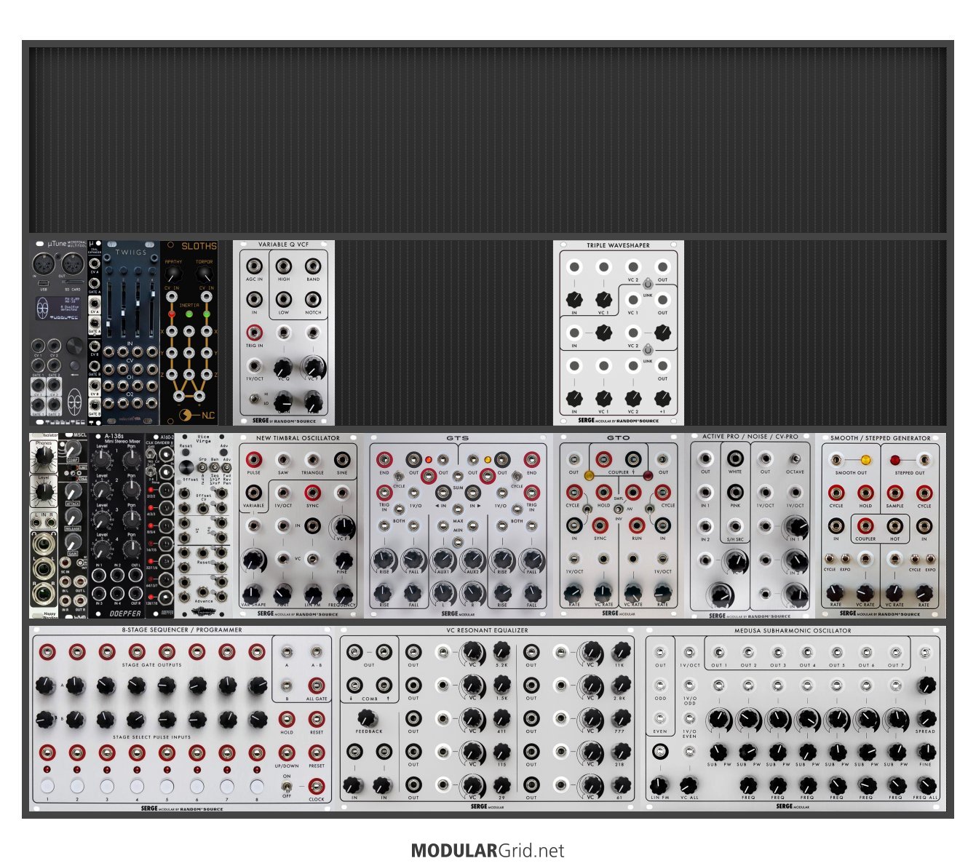Image resolution: width=976 pixels, height=866 pixels.
Task: Click the RUN jack on the GTO module
Action: 637,525
